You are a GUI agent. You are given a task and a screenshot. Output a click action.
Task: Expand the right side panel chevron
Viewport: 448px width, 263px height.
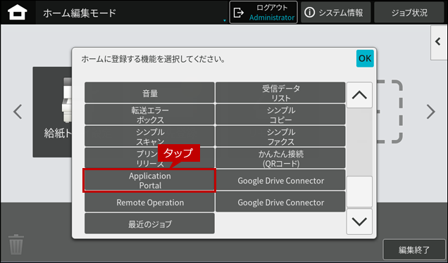pos(439,42)
